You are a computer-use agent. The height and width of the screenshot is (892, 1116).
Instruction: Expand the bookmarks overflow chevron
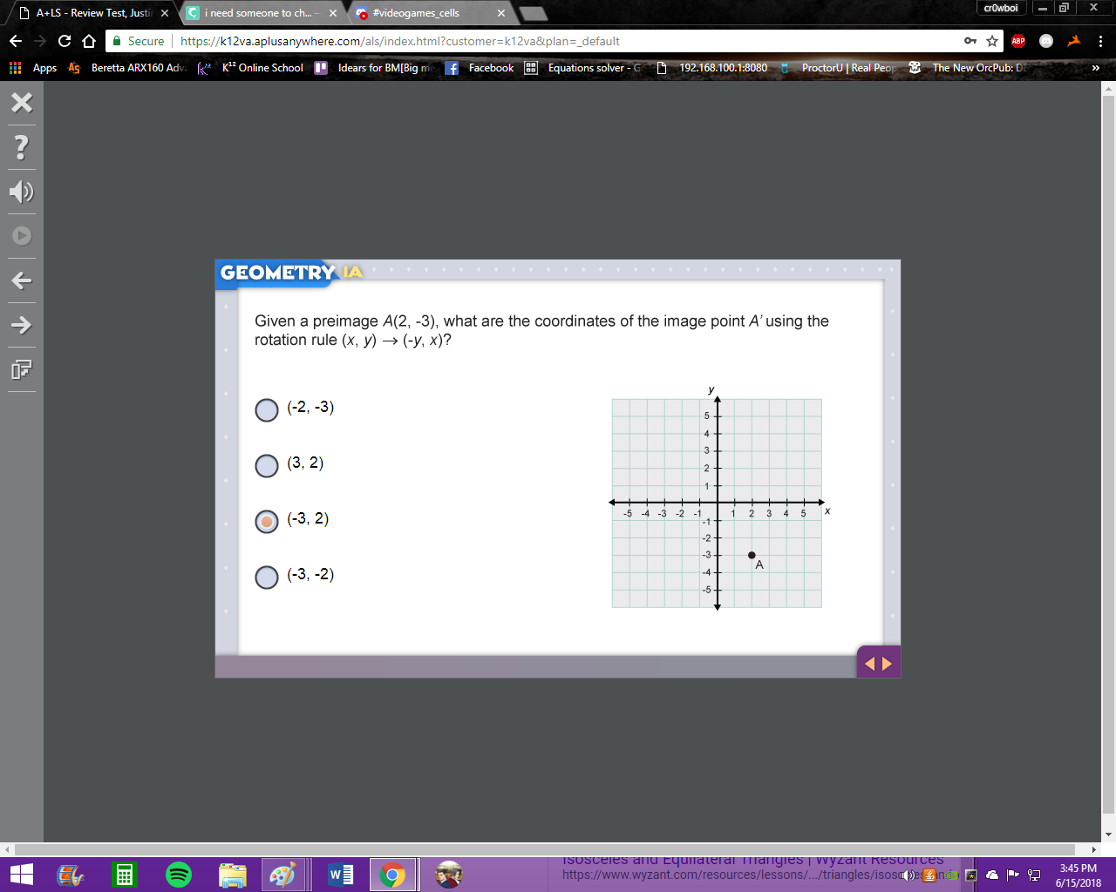click(x=1096, y=68)
